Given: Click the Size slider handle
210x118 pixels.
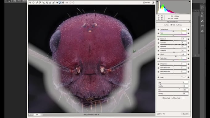Looking at the screenshot, I should [161, 84].
